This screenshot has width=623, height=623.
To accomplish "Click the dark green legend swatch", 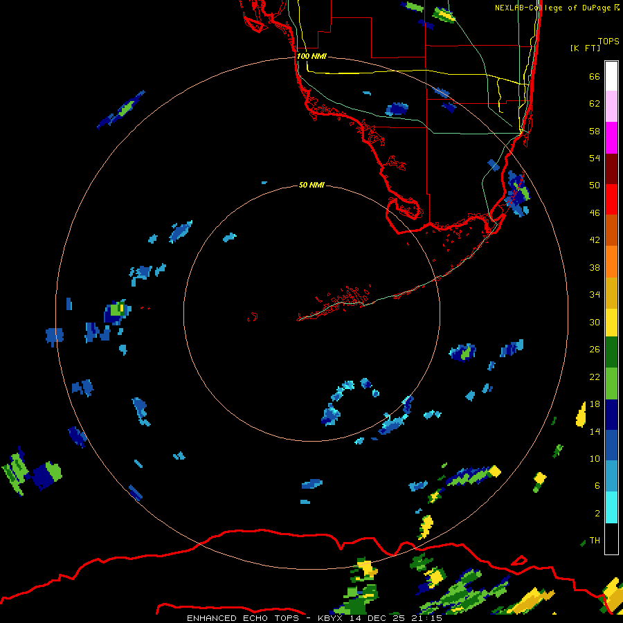I will point(611,352).
